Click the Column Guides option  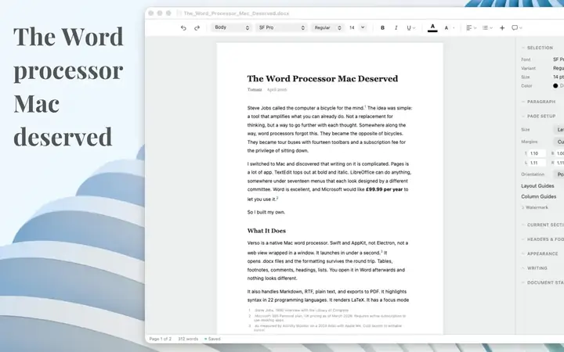(538, 196)
